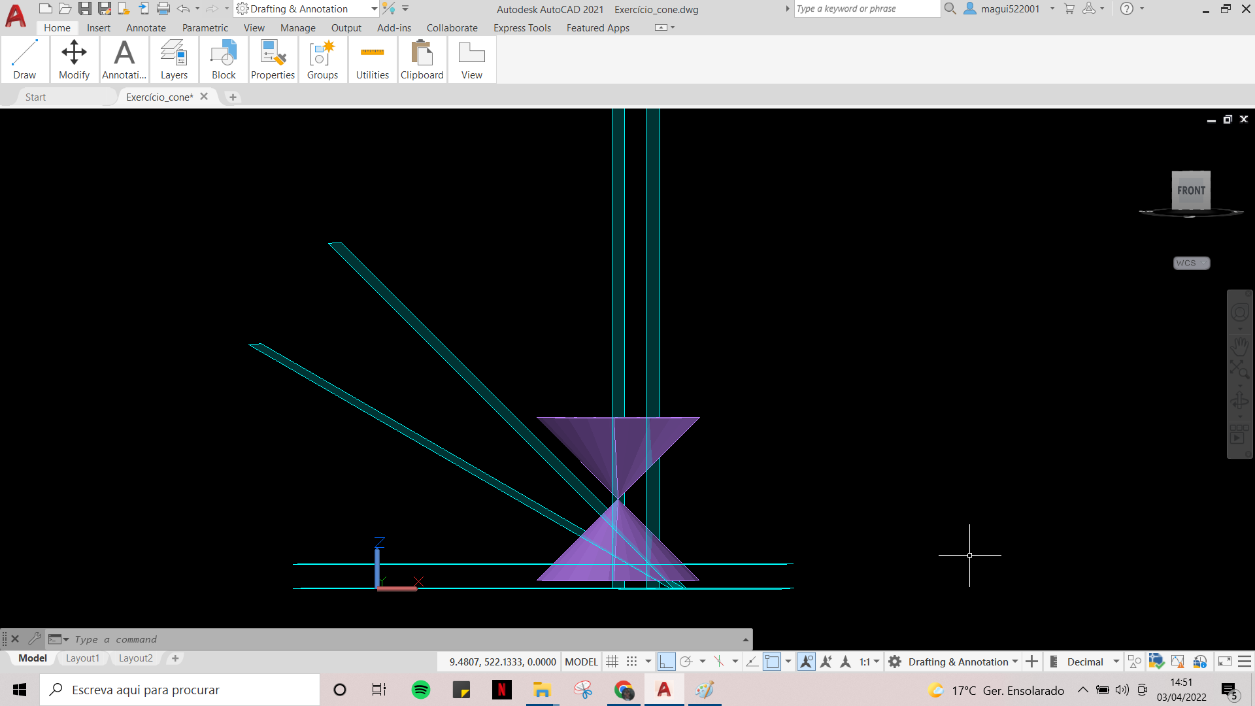Open Spotify from the taskbar
The image size is (1255, 706).
tap(421, 690)
